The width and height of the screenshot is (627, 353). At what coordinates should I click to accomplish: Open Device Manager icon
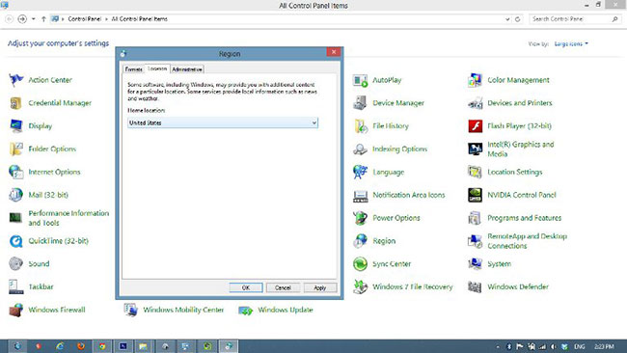(x=361, y=103)
